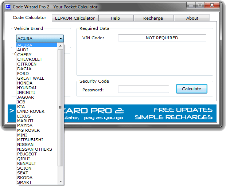
Task: Click the FREE UPDATES banner text
Action: [183, 110]
